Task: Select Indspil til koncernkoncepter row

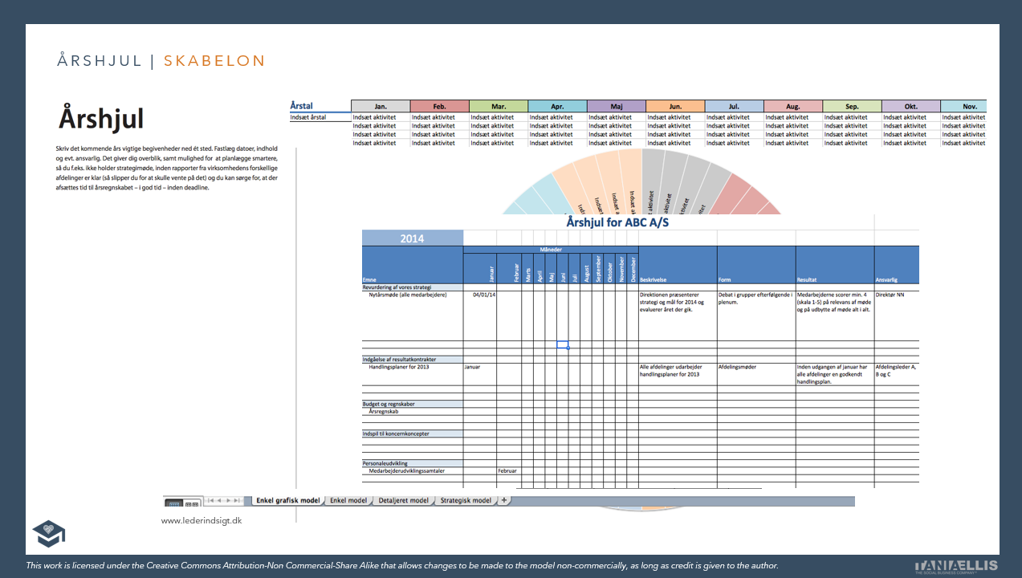Action: [x=413, y=433]
